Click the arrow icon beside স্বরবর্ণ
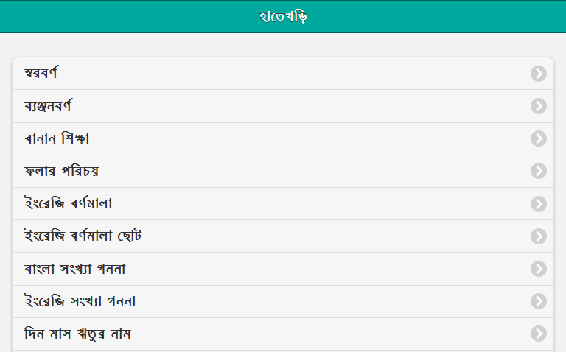This screenshot has height=352, width=566. (539, 74)
